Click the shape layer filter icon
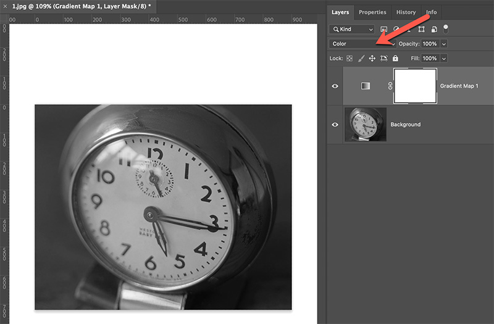 click(422, 29)
